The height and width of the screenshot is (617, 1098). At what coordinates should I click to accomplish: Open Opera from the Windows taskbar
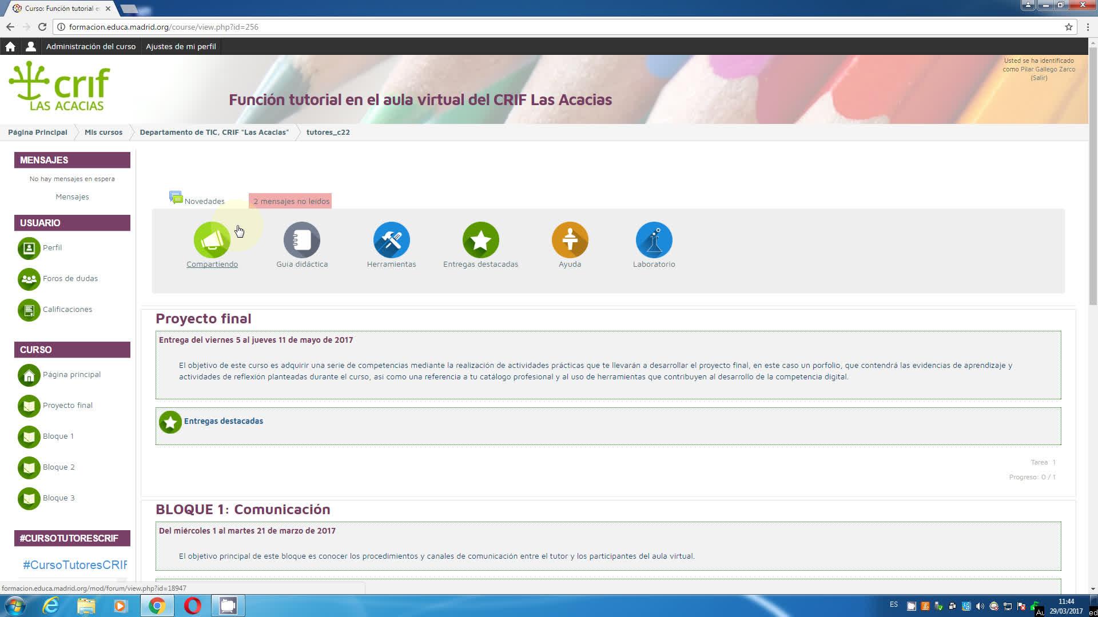click(x=193, y=606)
